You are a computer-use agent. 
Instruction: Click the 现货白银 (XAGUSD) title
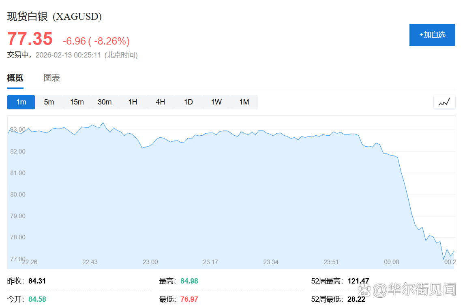(54, 17)
